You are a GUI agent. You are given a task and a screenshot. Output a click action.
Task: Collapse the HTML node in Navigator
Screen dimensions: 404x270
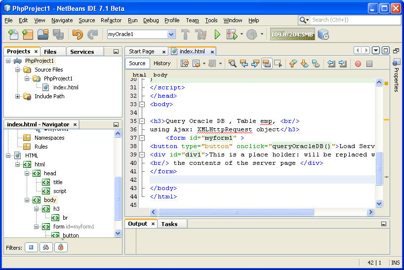pos(8,155)
